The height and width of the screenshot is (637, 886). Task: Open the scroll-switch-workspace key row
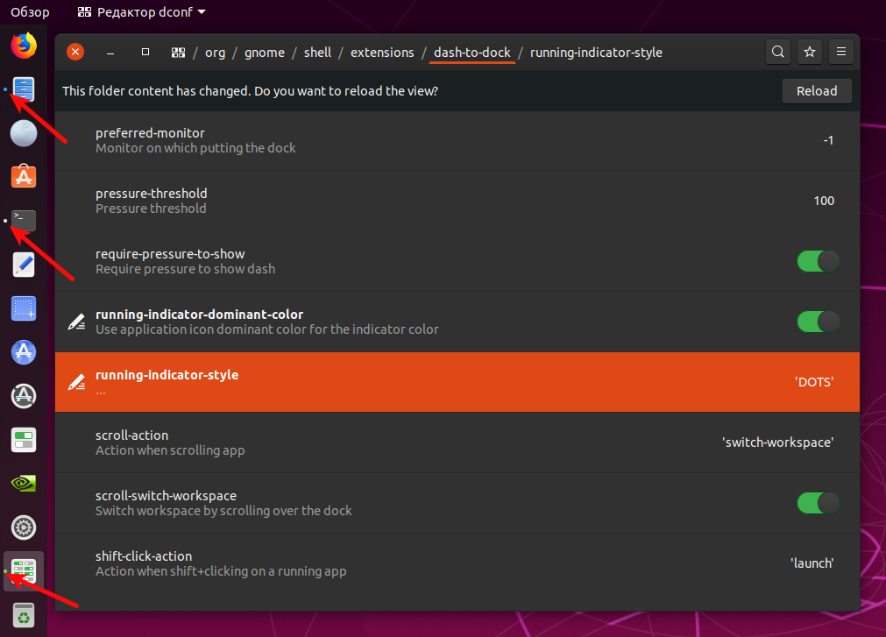[x=457, y=503]
